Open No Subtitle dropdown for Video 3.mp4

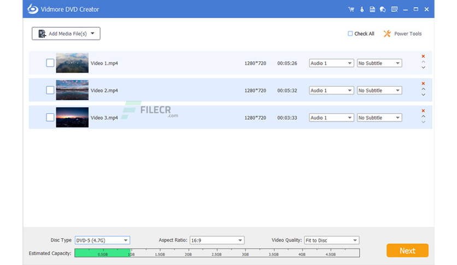[x=379, y=118]
